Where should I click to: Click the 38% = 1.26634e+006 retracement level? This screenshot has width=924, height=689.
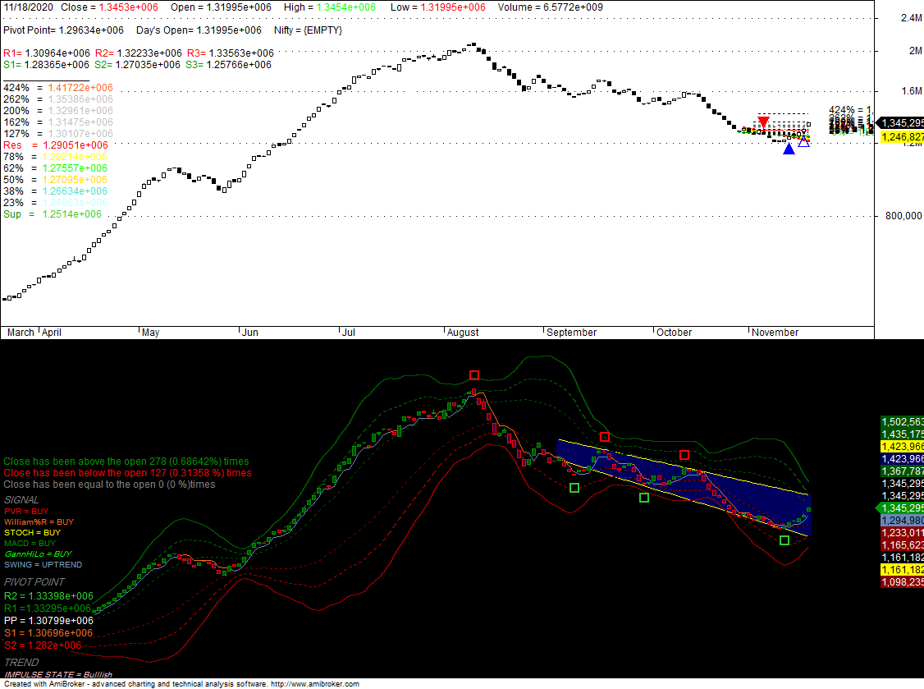click(x=56, y=191)
